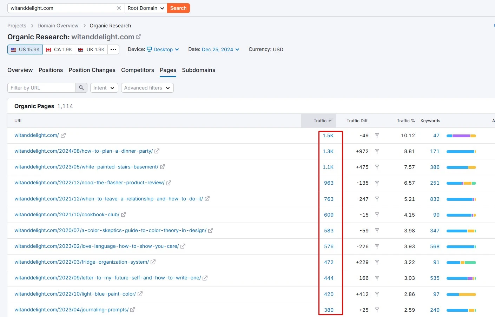
Task: Open the Position Changes tab
Action: pyautogui.click(x=92, y=70)
